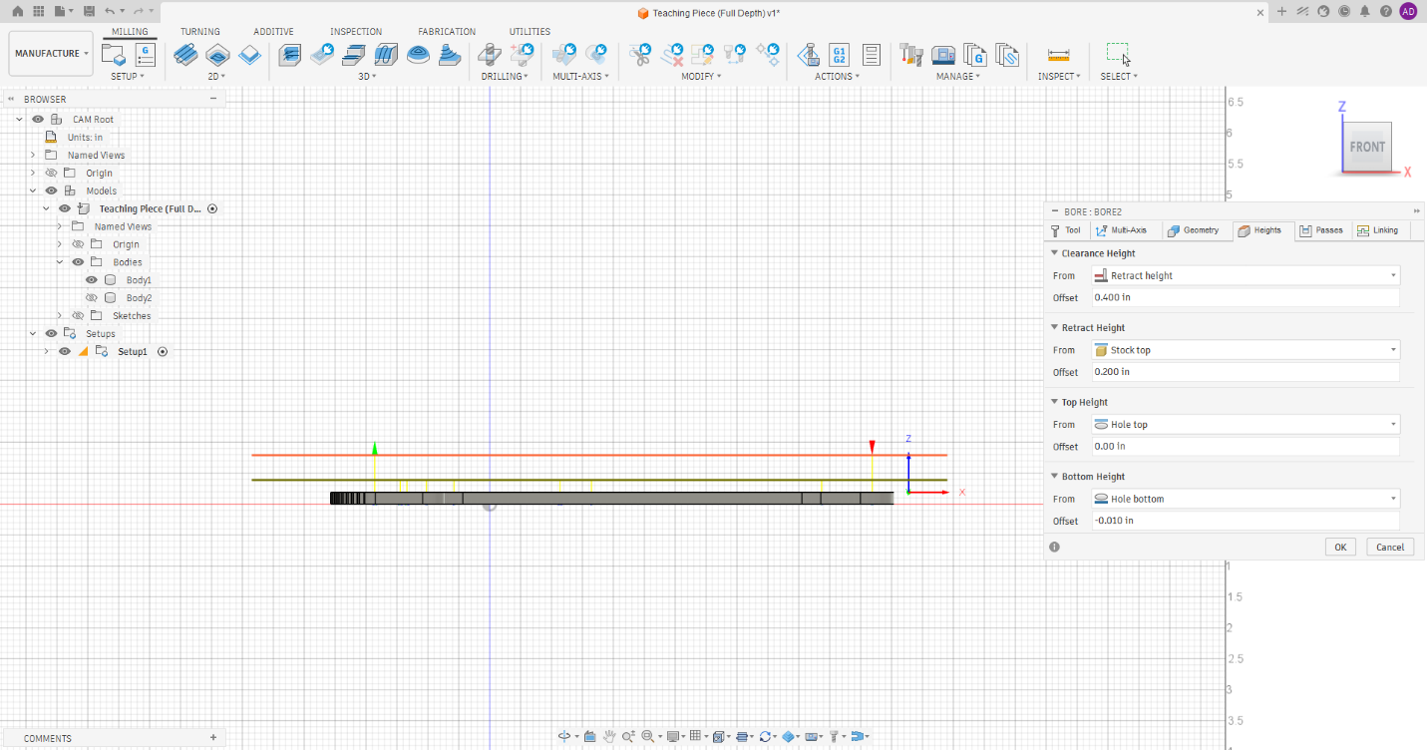Open Retract Height From dropdown
Image resolution: width=1427 pixels, height=750 pixels.
pyautogui.click(x=1246, y=350)
